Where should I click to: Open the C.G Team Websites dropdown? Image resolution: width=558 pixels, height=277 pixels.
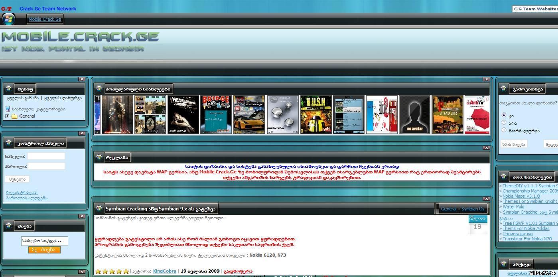pyautogui.click(x=535, y=9)
